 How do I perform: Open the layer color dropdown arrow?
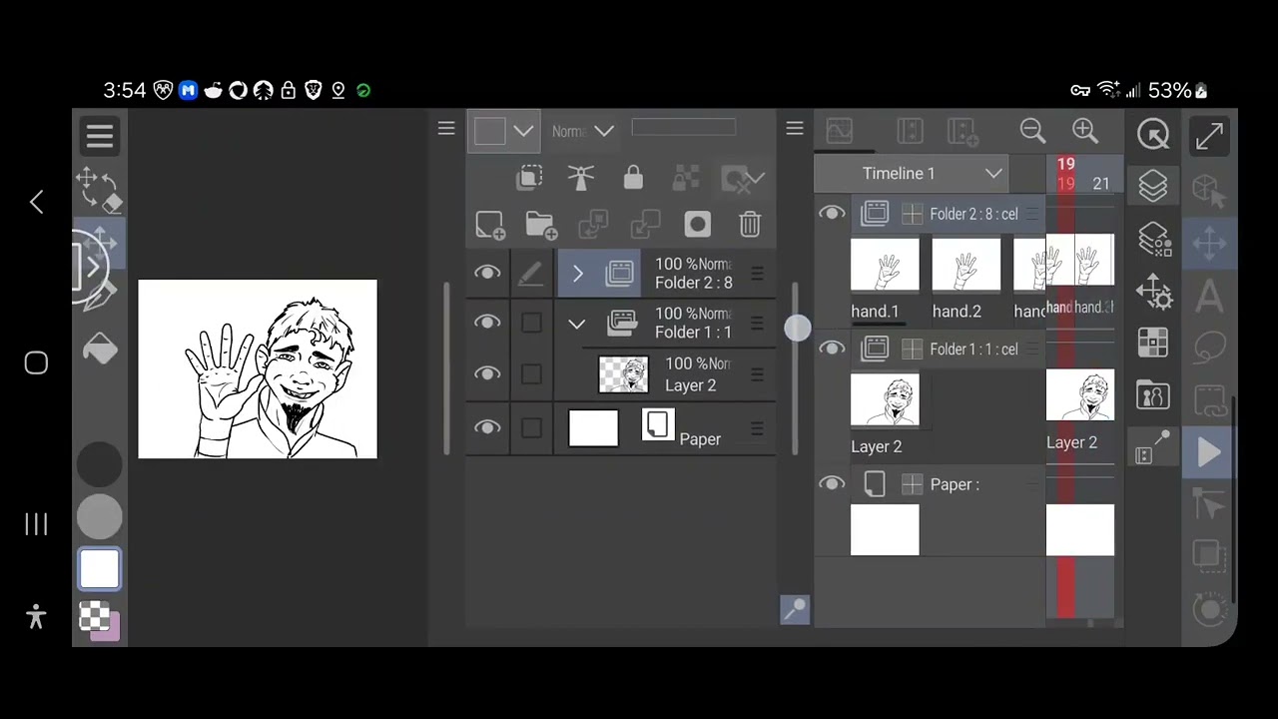click(x=523, y=131)
